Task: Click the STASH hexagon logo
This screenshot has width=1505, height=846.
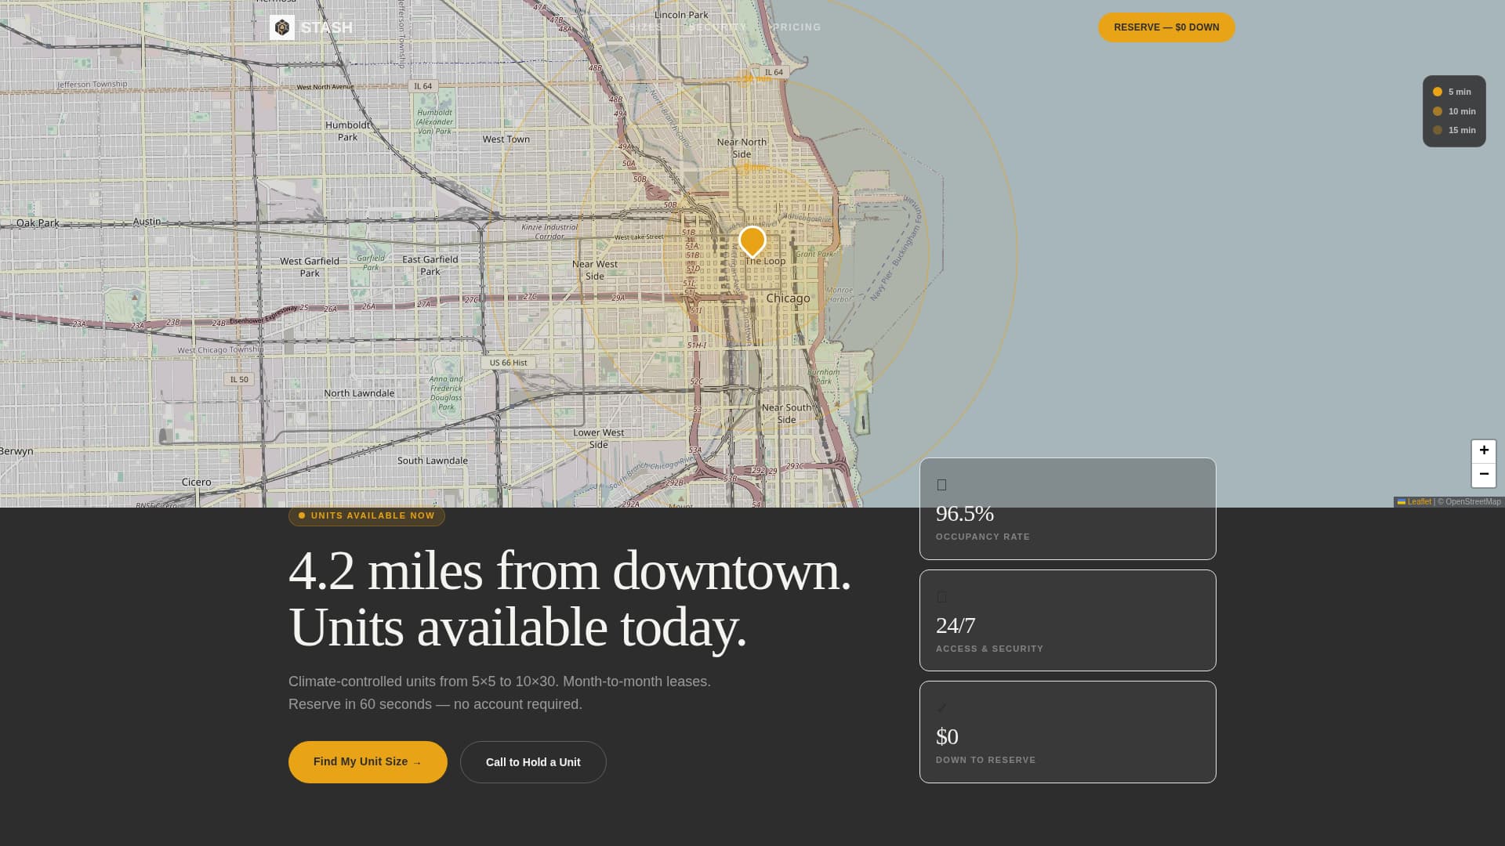Action: click(282, 27)
